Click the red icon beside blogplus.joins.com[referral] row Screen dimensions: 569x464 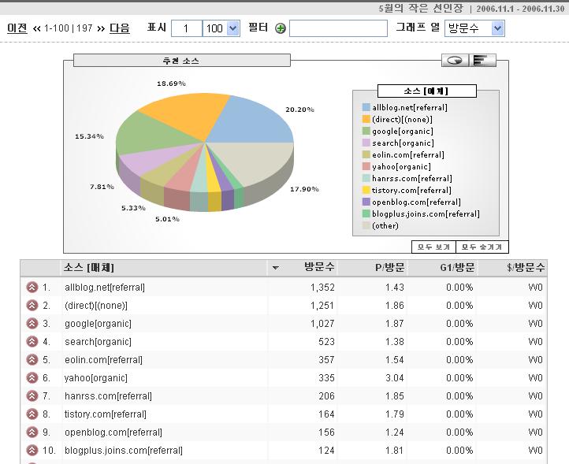32,451
